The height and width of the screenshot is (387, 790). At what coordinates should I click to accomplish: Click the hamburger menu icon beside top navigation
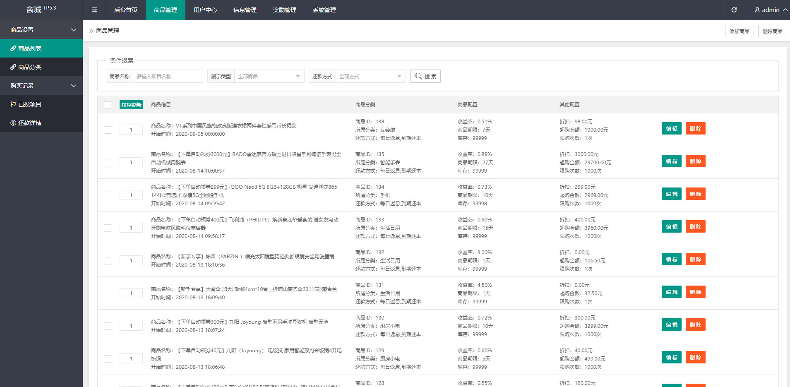94,10
